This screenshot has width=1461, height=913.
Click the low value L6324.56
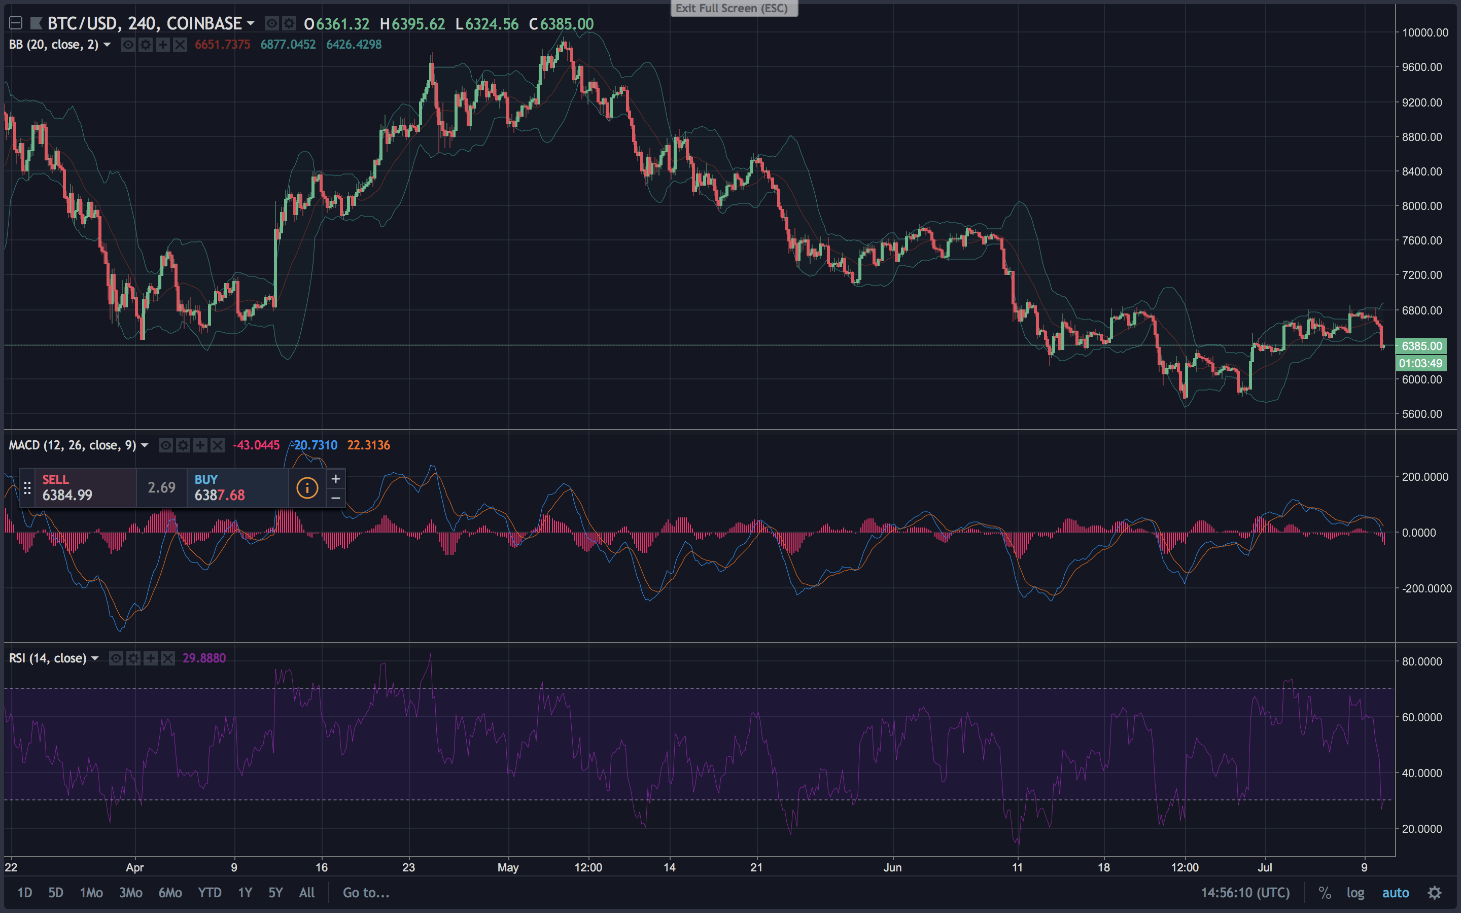click(486, 23)
